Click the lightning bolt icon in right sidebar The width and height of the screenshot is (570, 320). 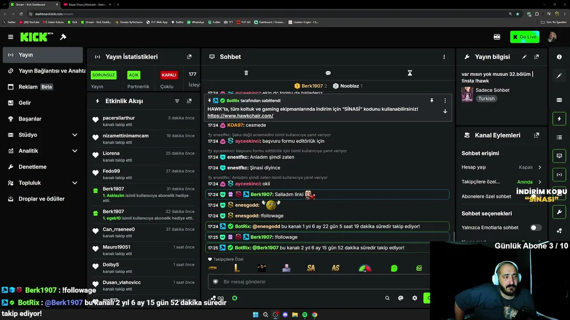(x=559, y=119)
